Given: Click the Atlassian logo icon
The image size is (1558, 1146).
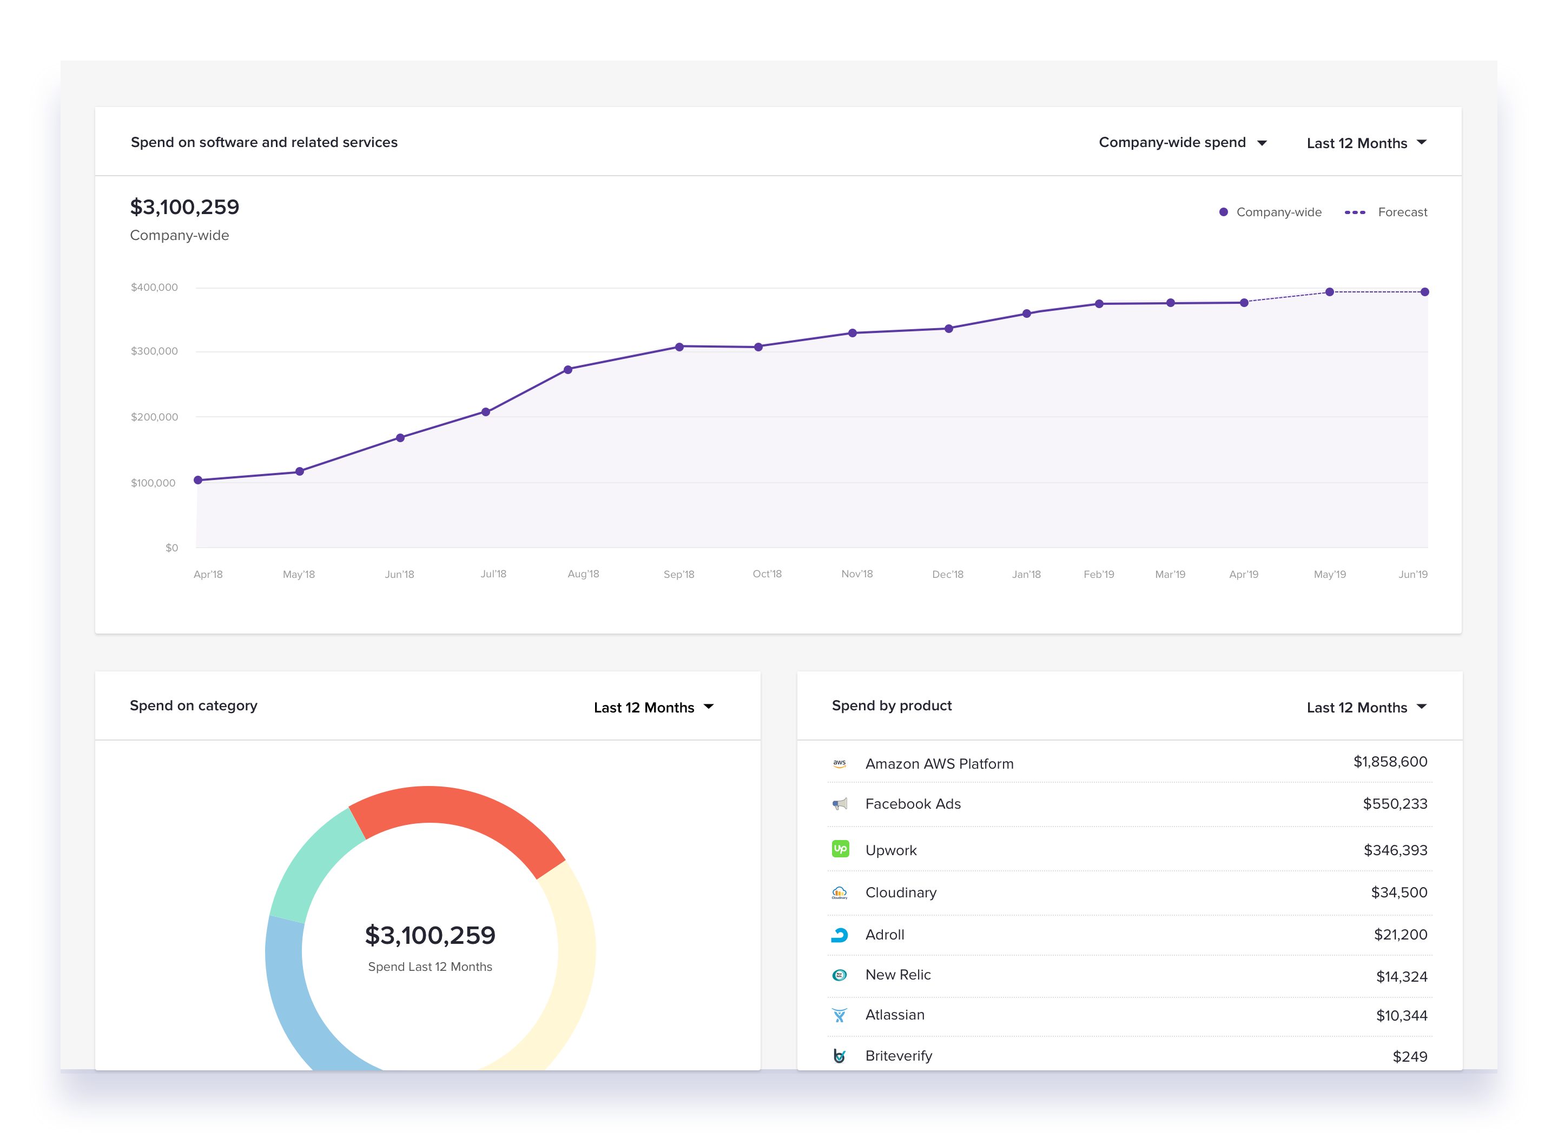Looking at the screenshot, I should point(840,1015).
